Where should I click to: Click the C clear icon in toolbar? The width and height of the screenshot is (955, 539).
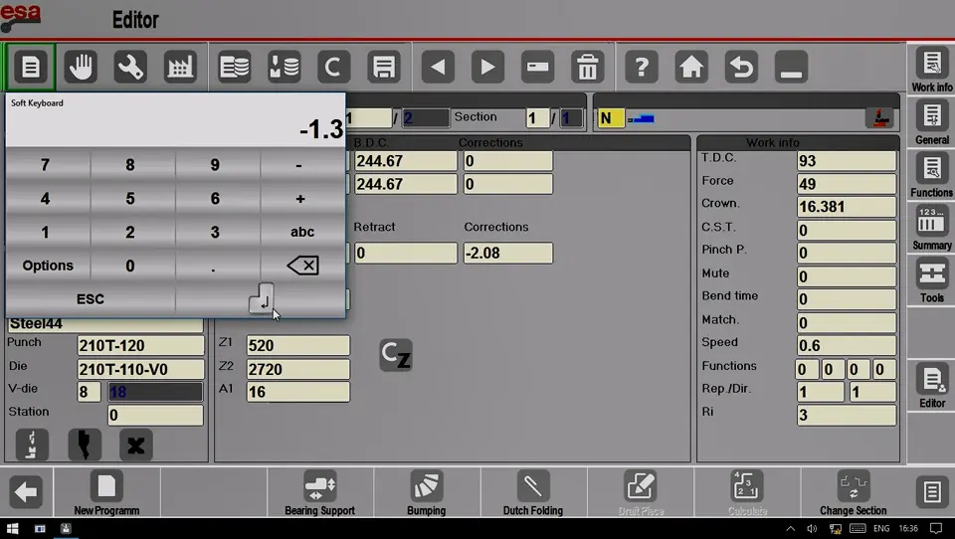point(334,67)
